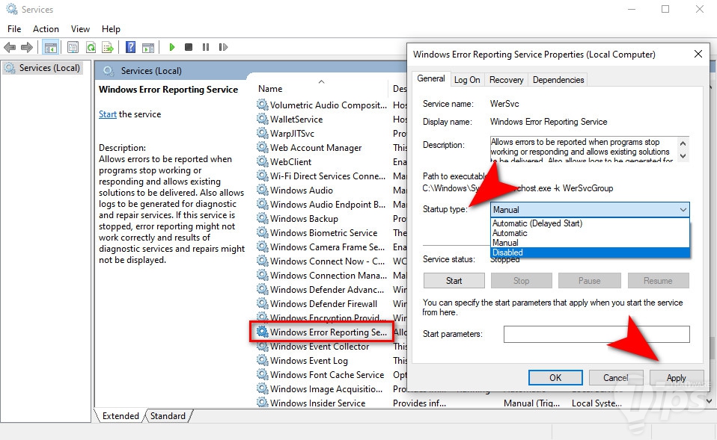Switch to the Standard view tab
Screen dimensions: 717x440
point(168,416)
